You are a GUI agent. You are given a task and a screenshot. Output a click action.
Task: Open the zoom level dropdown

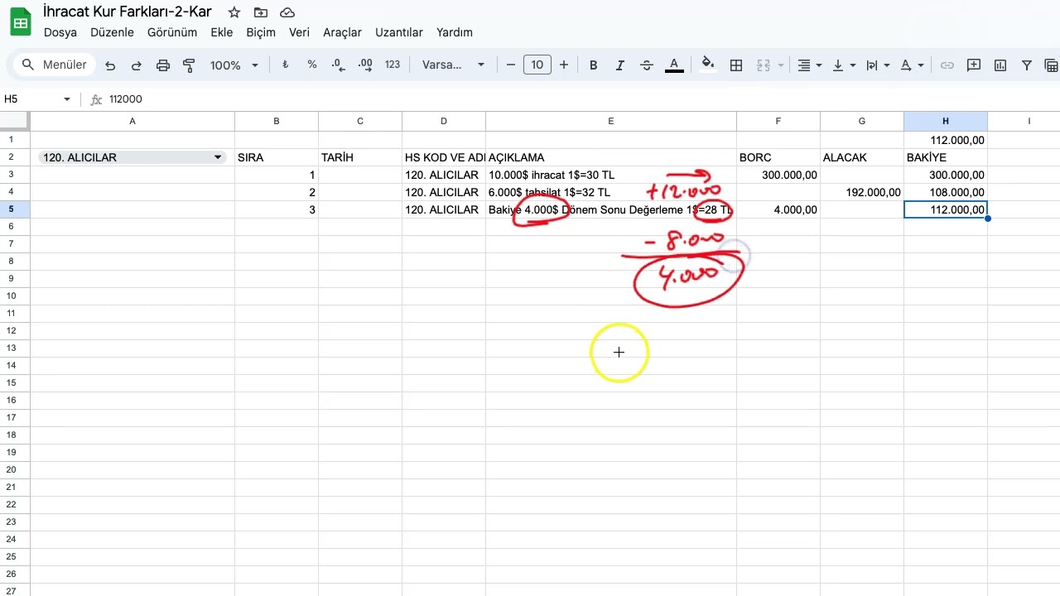234,65
